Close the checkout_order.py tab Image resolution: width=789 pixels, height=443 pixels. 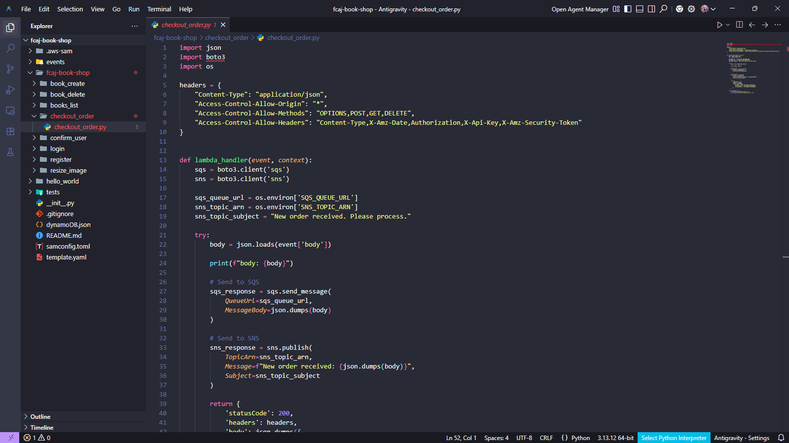[223, 25]
